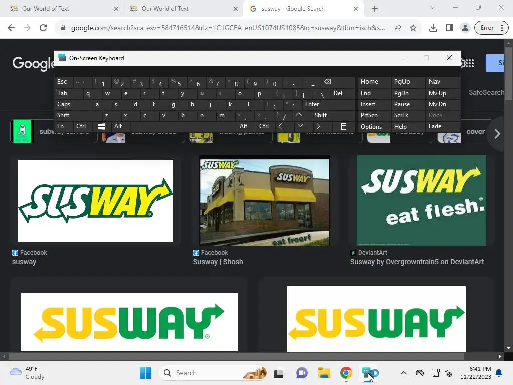Show hidden system tray icons
Screen dimensions: 513x385
point(404,373)
